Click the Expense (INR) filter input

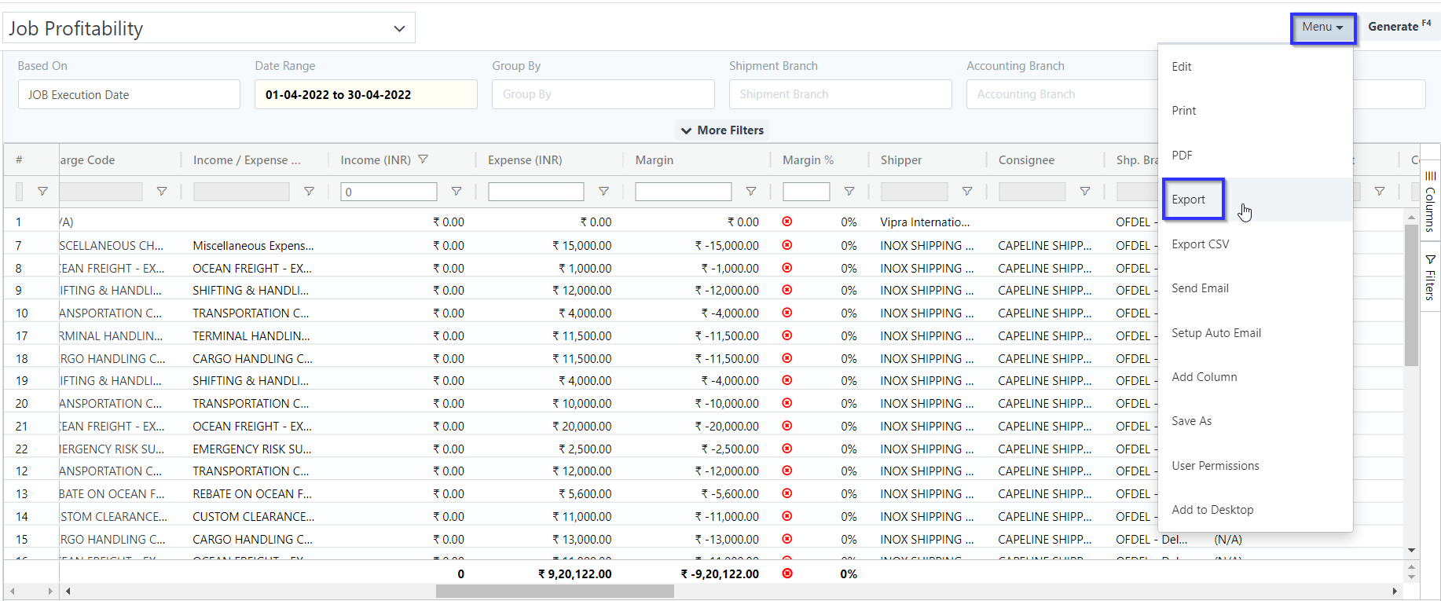coord(536,192)
